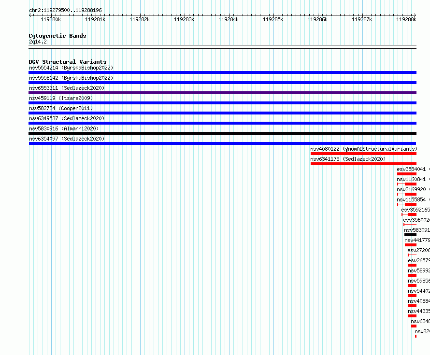Viewport: 430px width, 355px height.
Task: Click the red glyph under nsv3169920
Action: pos(407,194)
